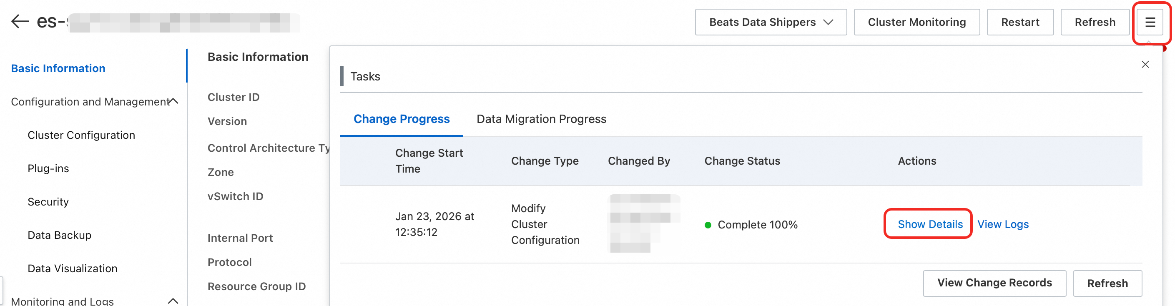The height and width of the screenshot is (306, 1175).
Task: Refresh the Tasks list
Action: click(x=1107, y=283)
